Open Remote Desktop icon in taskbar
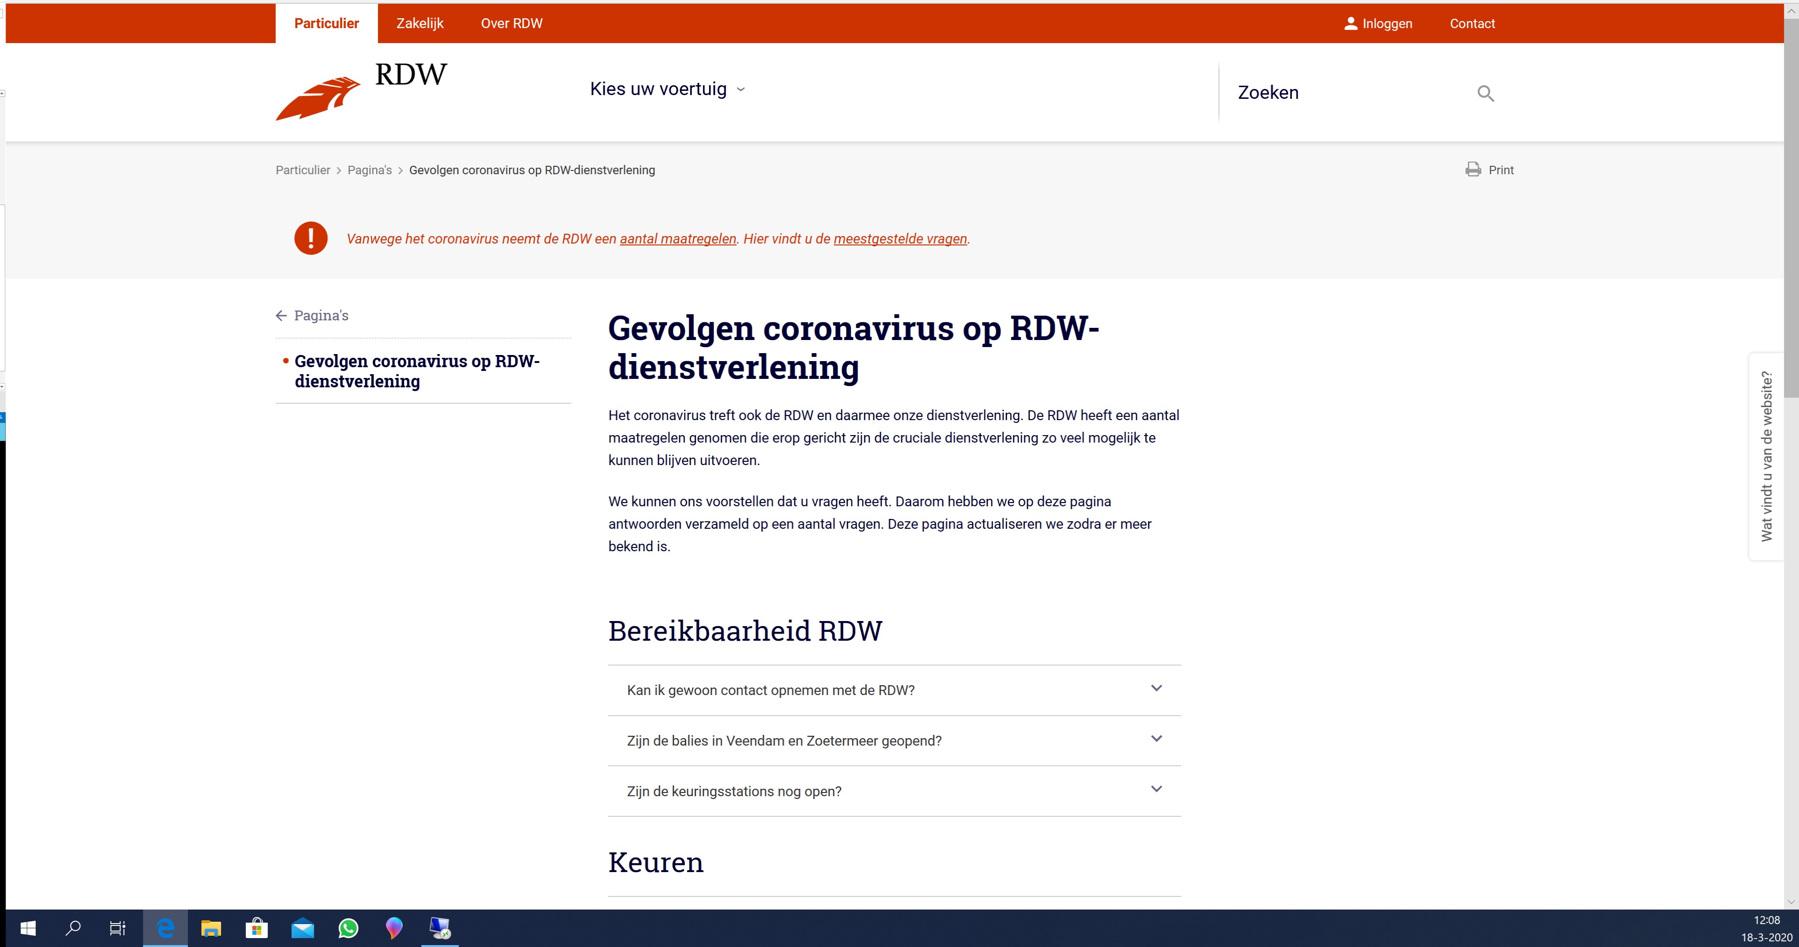The image size is (1799, 947). click(440, 928)
